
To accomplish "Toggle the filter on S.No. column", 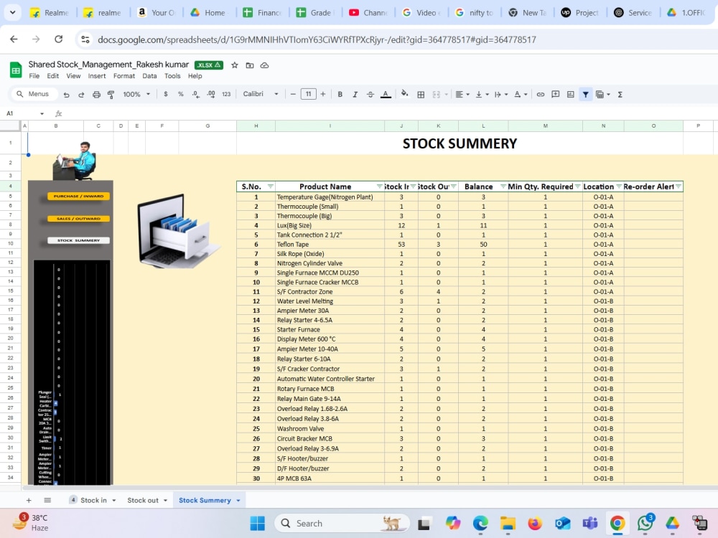I will tap(270, 187).
